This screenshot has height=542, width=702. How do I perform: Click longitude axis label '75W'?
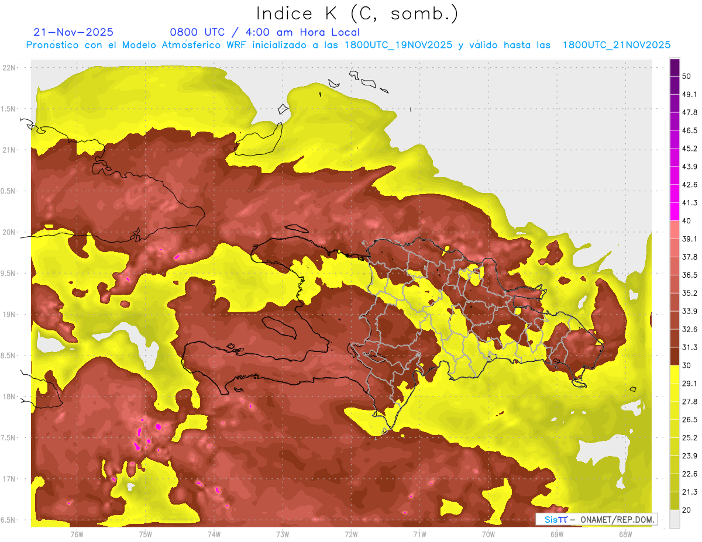[x=146, y=534]
